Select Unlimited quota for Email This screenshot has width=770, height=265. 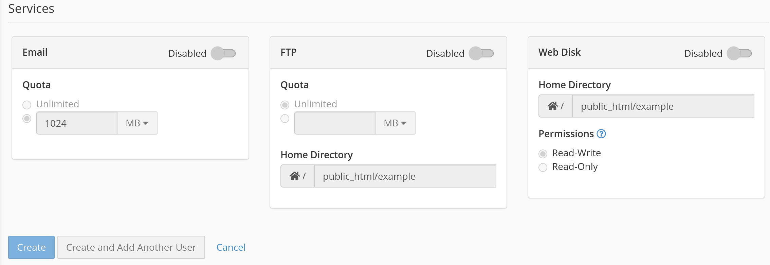point(27,105)
